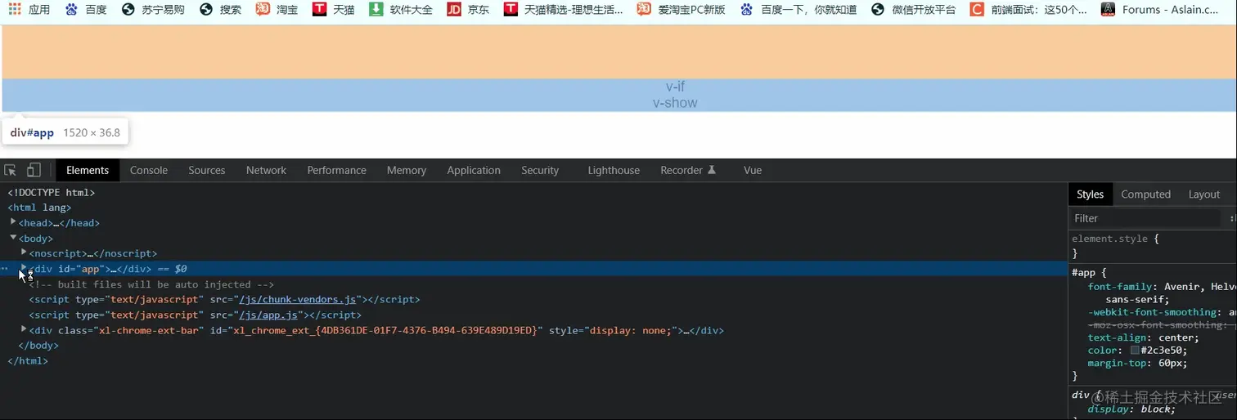The height and width of the screenshot is (420, 1237).
Task: Select the Styles pane tab
Action: [x=1090, y=194]
